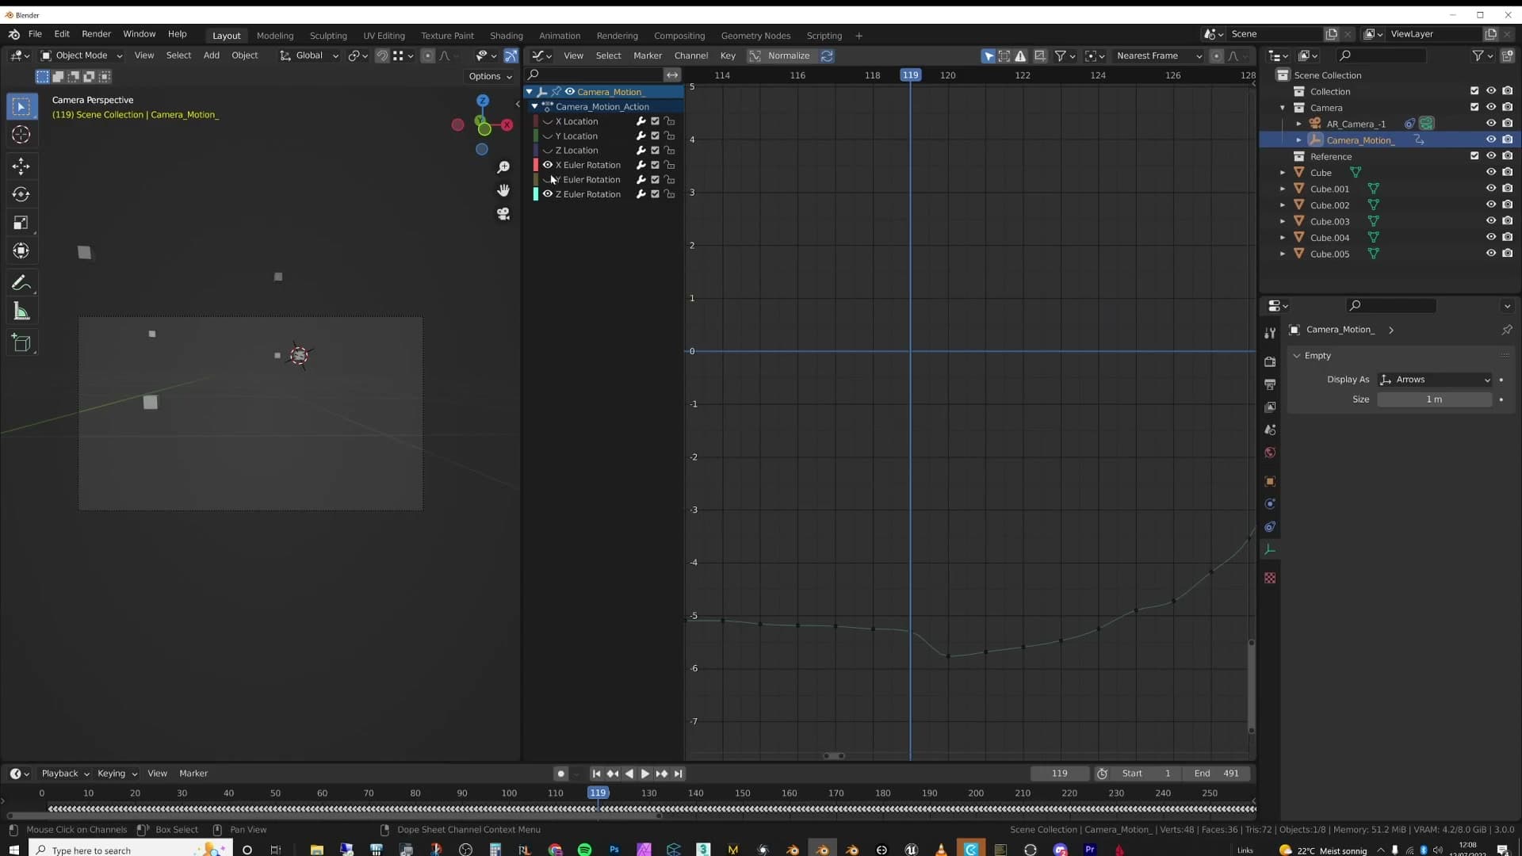Toggle Camera collection exclude checkbox
The image size is (1522, 856).
[x=1474, y=107]
